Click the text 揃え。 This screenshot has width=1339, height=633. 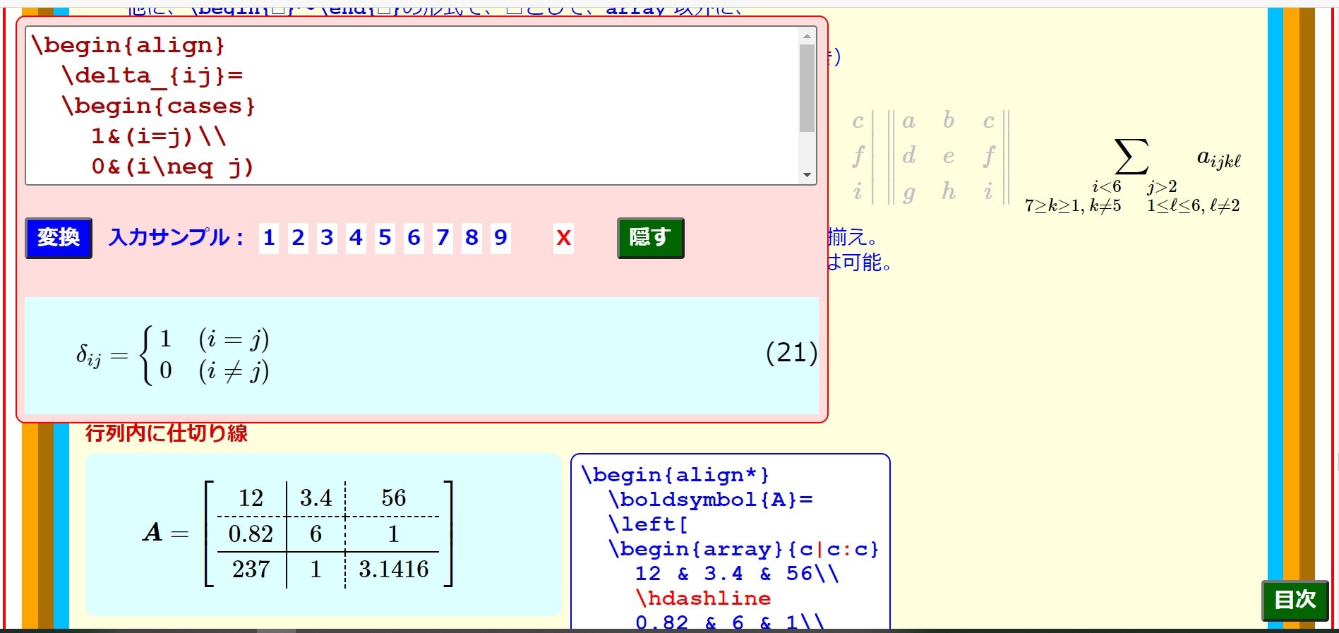point(853,236)
